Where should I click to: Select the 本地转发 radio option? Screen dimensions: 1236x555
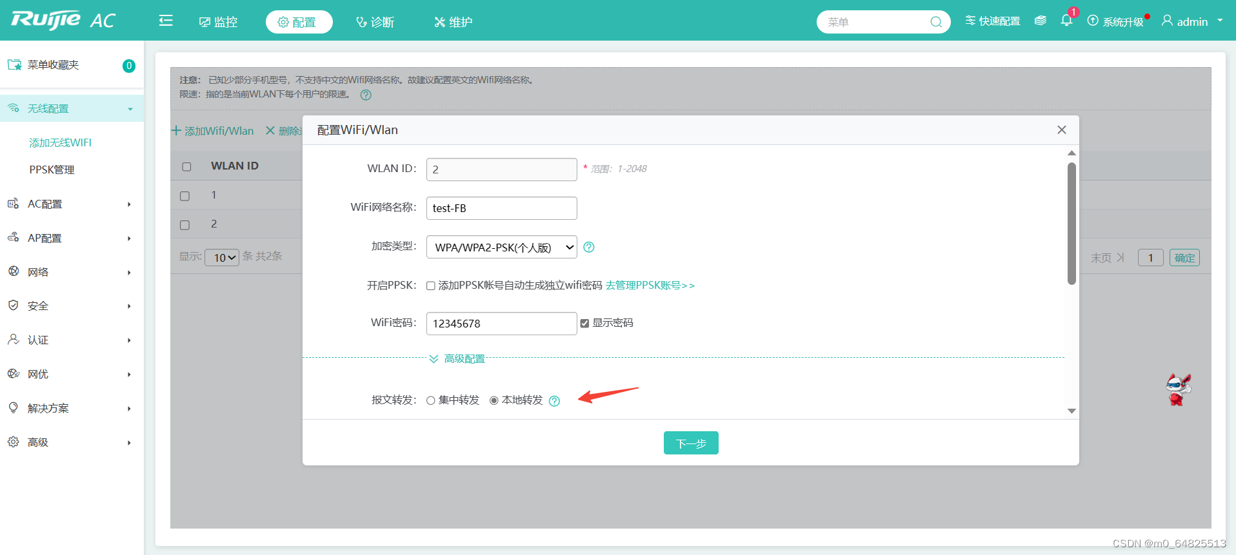tap(494, 400)
